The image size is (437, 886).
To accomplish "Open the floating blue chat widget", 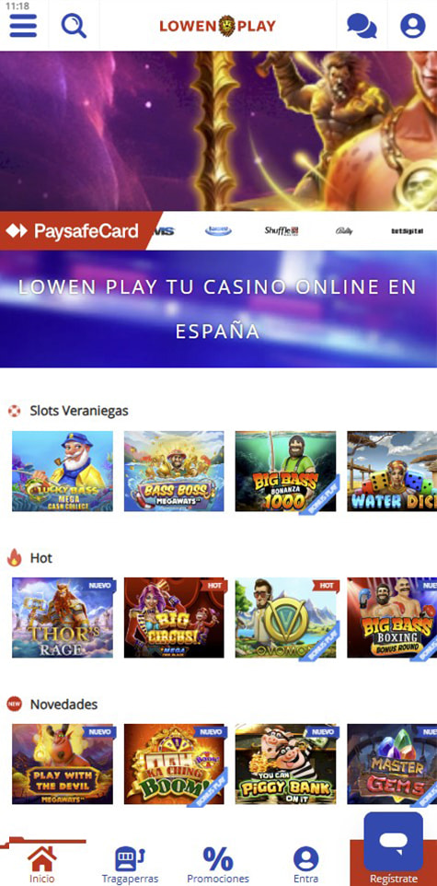I will [394, 842].
